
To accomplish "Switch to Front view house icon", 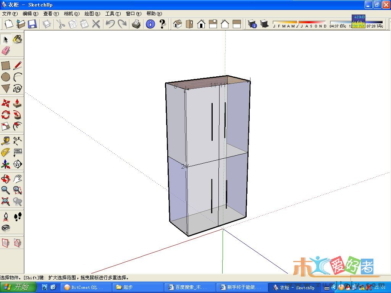I will pyautogui.click(x=201, y=24).
